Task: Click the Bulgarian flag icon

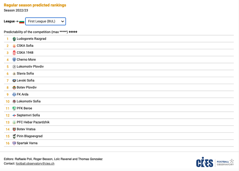Action: tap(21, 22)
